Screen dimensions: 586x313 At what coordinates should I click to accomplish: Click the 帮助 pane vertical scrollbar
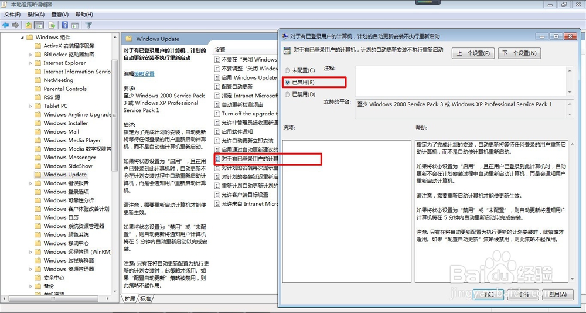pos(572,211)
